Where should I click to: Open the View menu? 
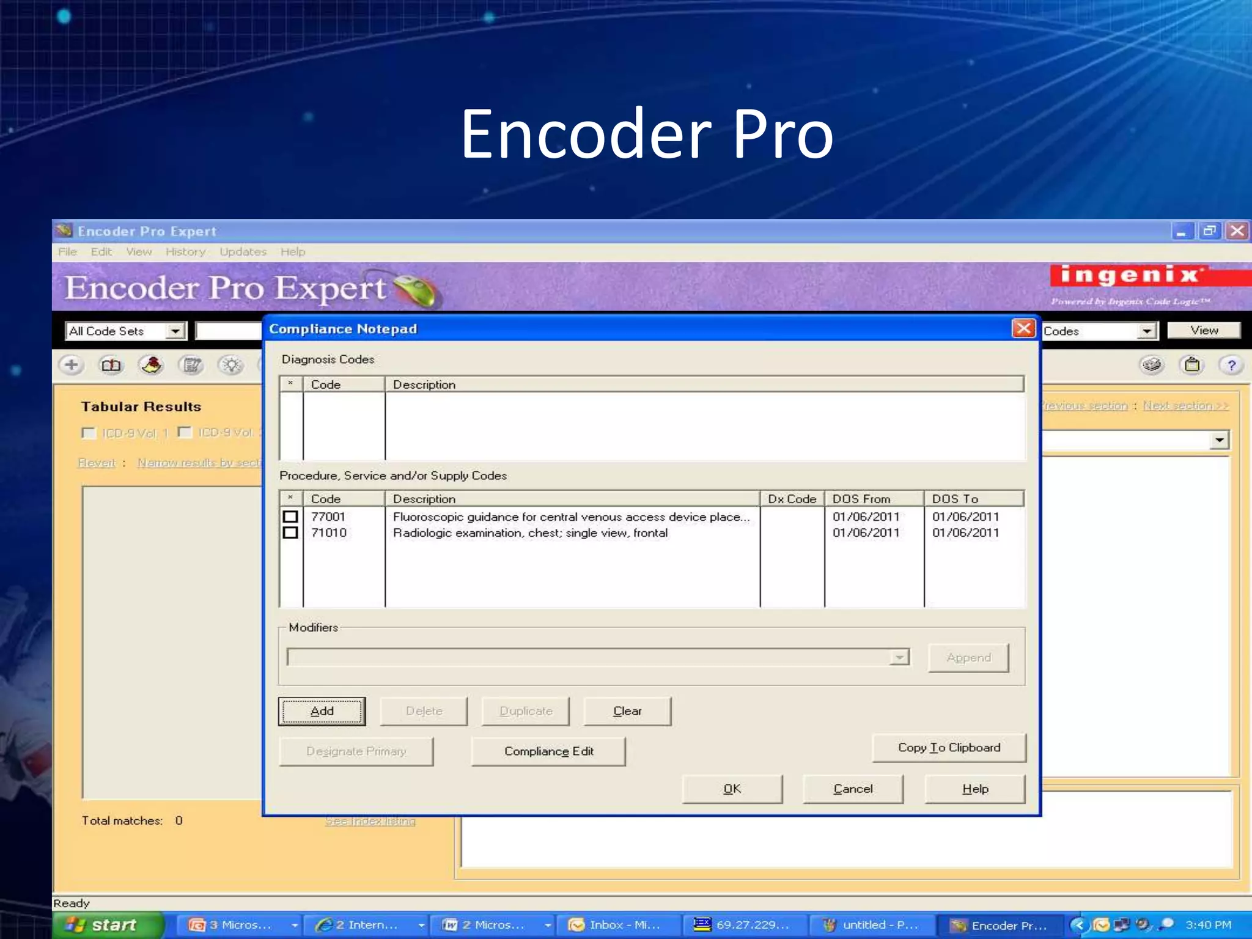(x=139, y=252)
